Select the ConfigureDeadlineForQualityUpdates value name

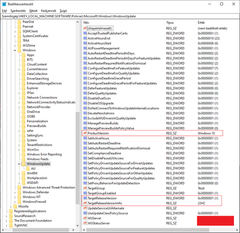point(113,73)
